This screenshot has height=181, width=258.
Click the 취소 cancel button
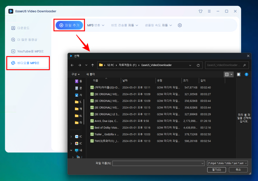pyautogui.click(x=238, y=170)
